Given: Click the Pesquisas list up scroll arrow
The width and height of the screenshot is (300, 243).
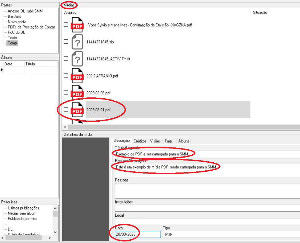Looking at the screenshot, I should point(55,208).
